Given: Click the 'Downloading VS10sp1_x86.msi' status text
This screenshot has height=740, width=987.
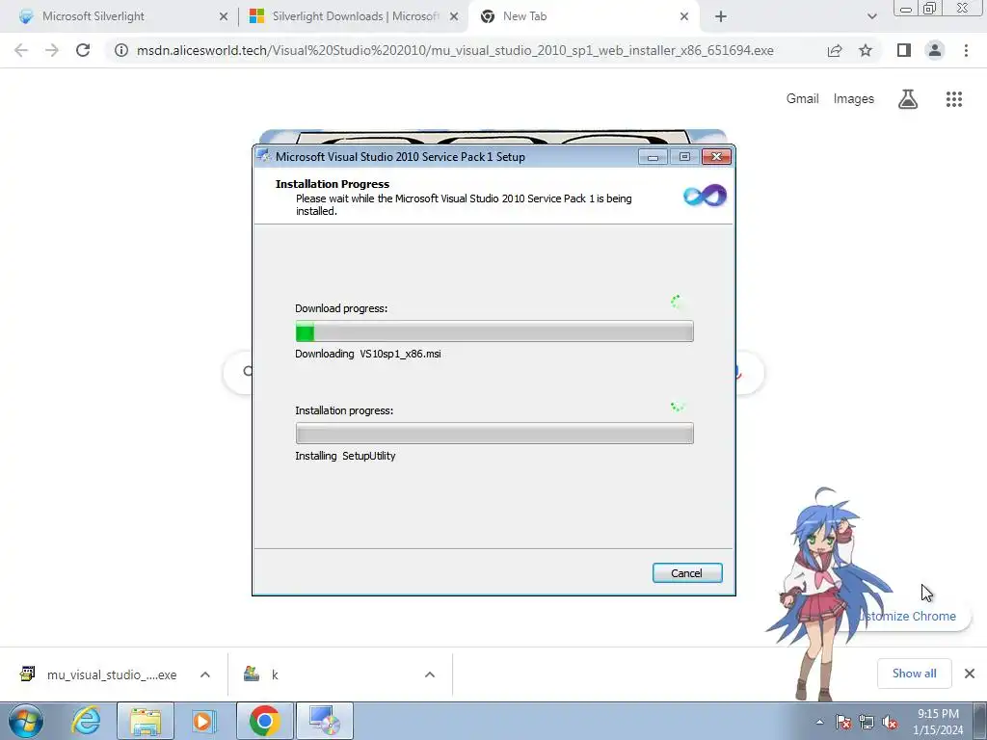Looking at the screenshot, I should pyautogui.click(x=367, y=354).
